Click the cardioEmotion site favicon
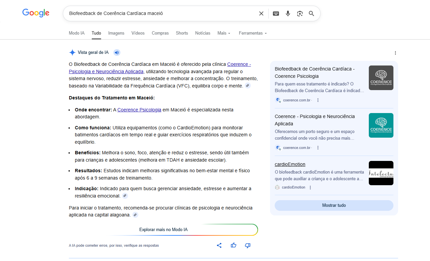430x261 pixels. click(277, 188)
